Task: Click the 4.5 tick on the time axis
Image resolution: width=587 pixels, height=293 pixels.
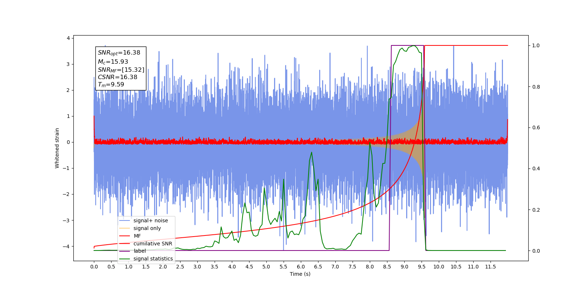Action: (x=249, y=267)
